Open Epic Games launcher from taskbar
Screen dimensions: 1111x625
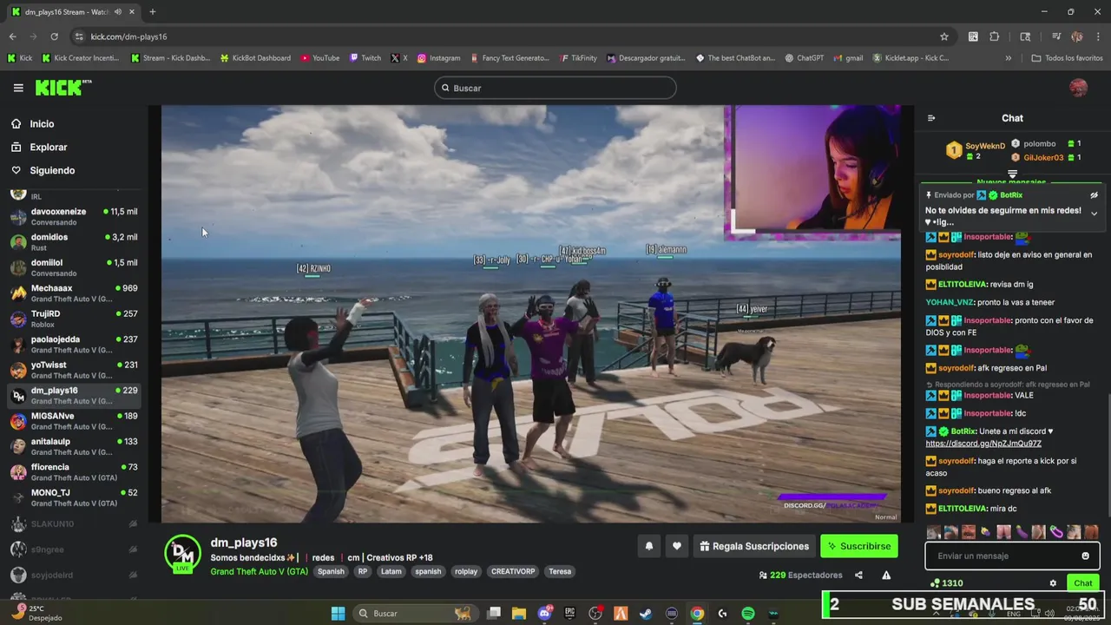click(569, 614)
